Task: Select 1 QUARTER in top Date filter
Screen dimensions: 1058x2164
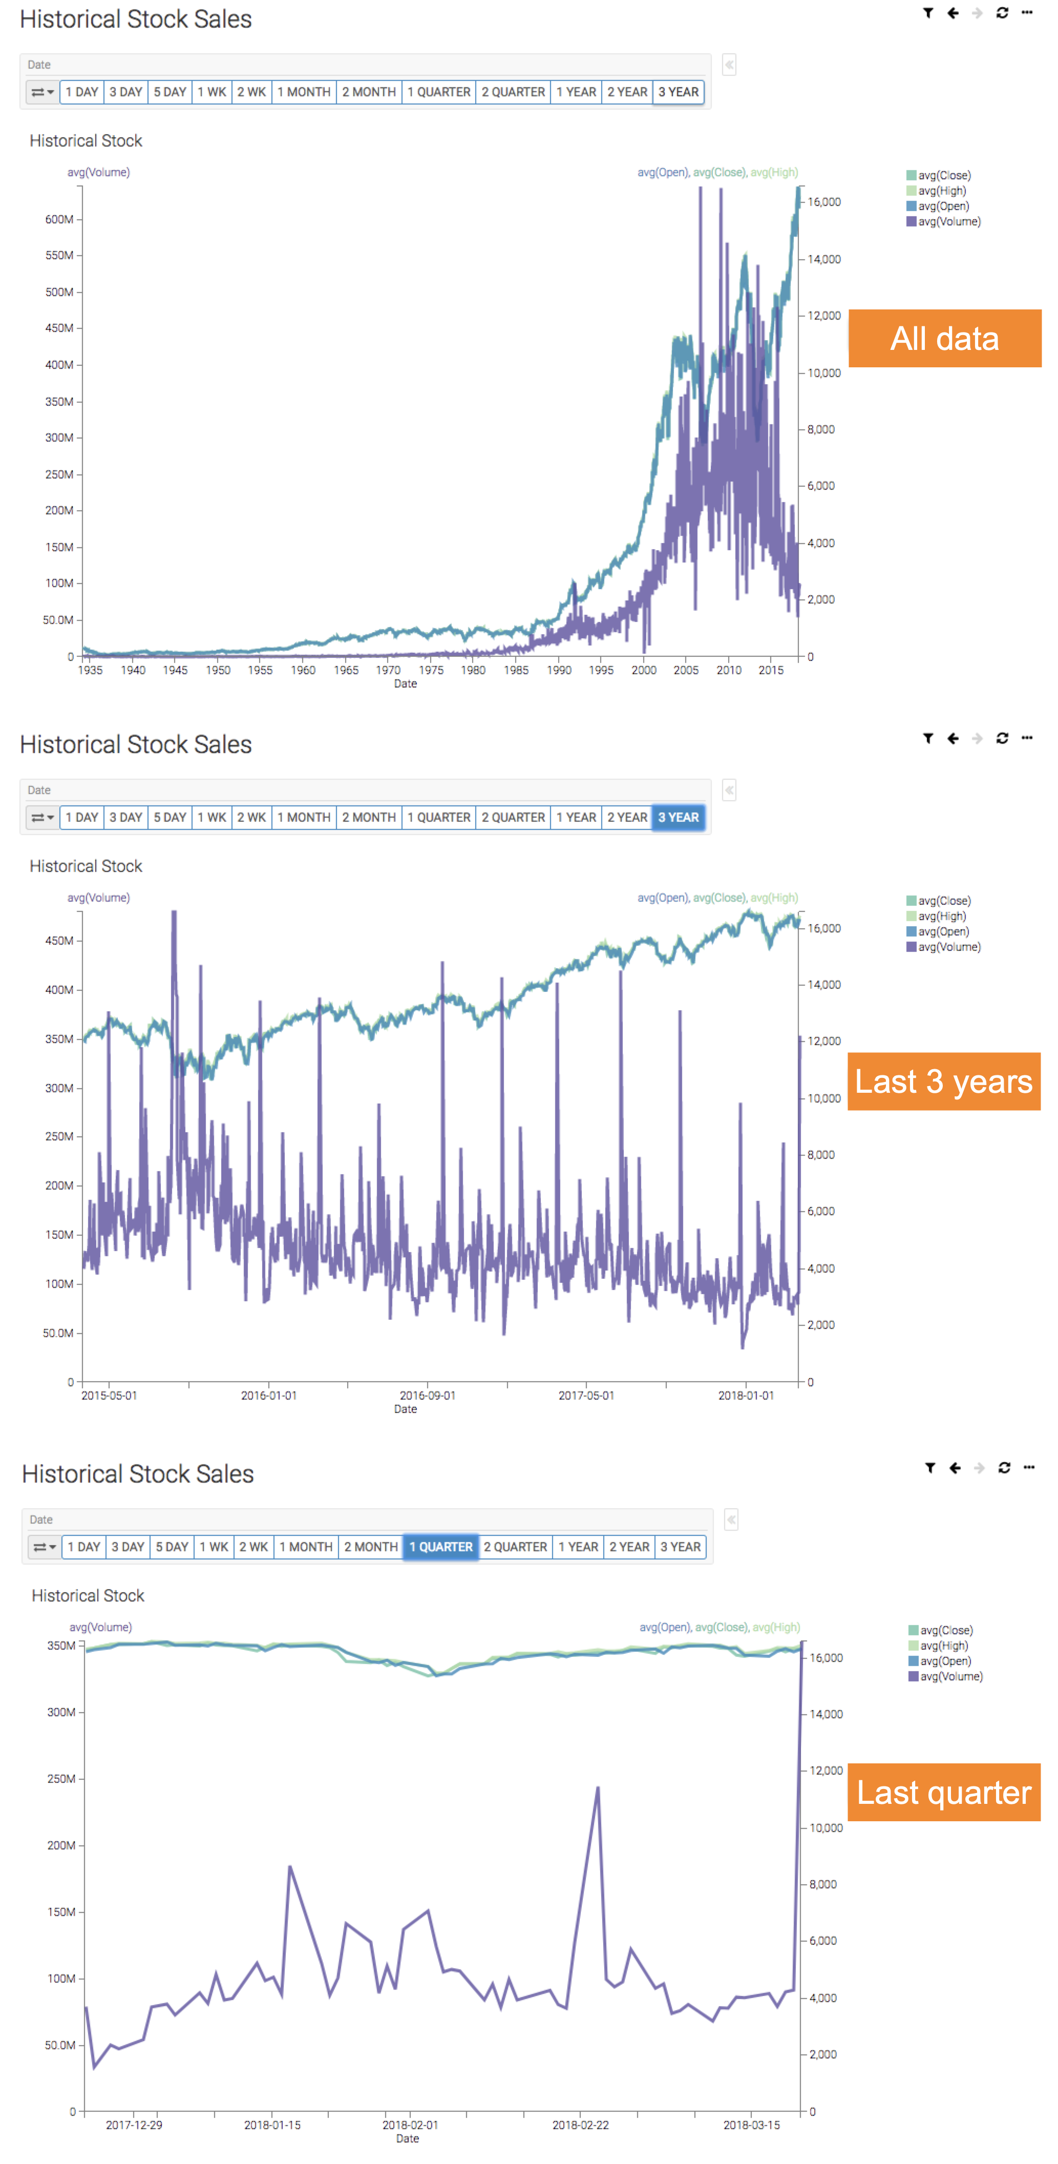Action: [x=438, y=92]
